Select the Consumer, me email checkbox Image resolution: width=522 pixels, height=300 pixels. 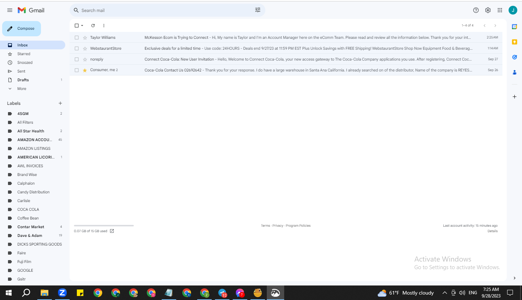tap(76, 70)
